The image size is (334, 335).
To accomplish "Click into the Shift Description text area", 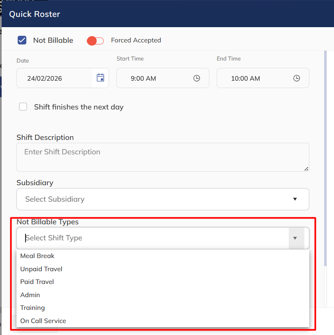I will point(162,157).
